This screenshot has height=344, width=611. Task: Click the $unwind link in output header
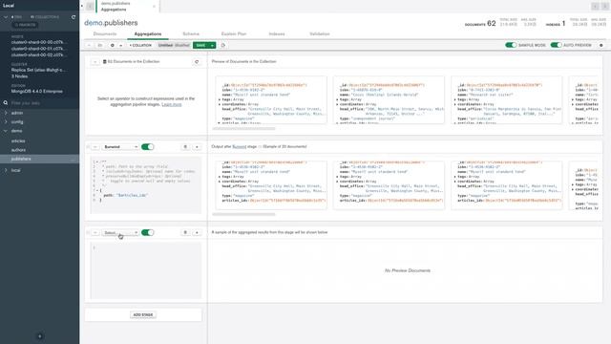240,146
